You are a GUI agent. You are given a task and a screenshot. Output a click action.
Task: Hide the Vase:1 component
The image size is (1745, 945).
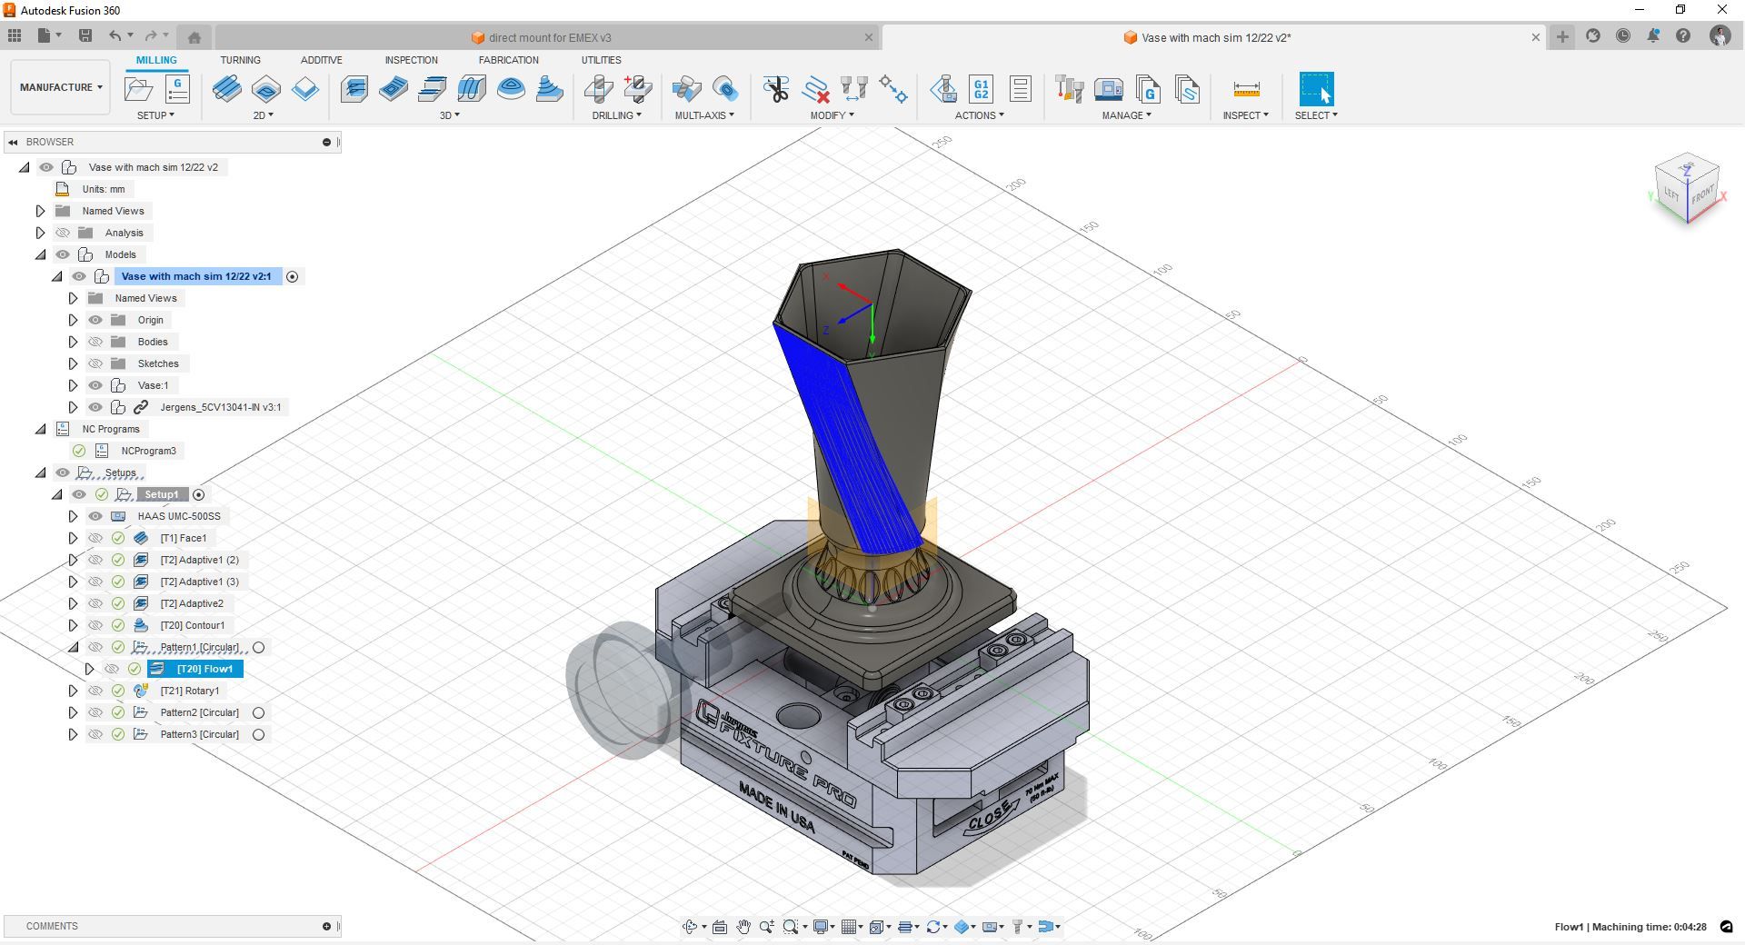coord(95,385)
